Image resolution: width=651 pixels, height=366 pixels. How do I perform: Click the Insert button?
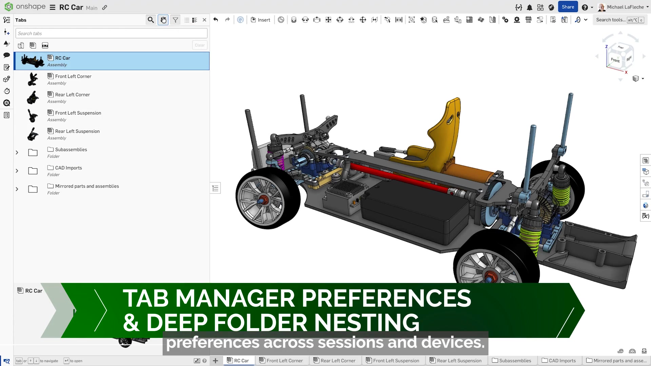point(260,20)
